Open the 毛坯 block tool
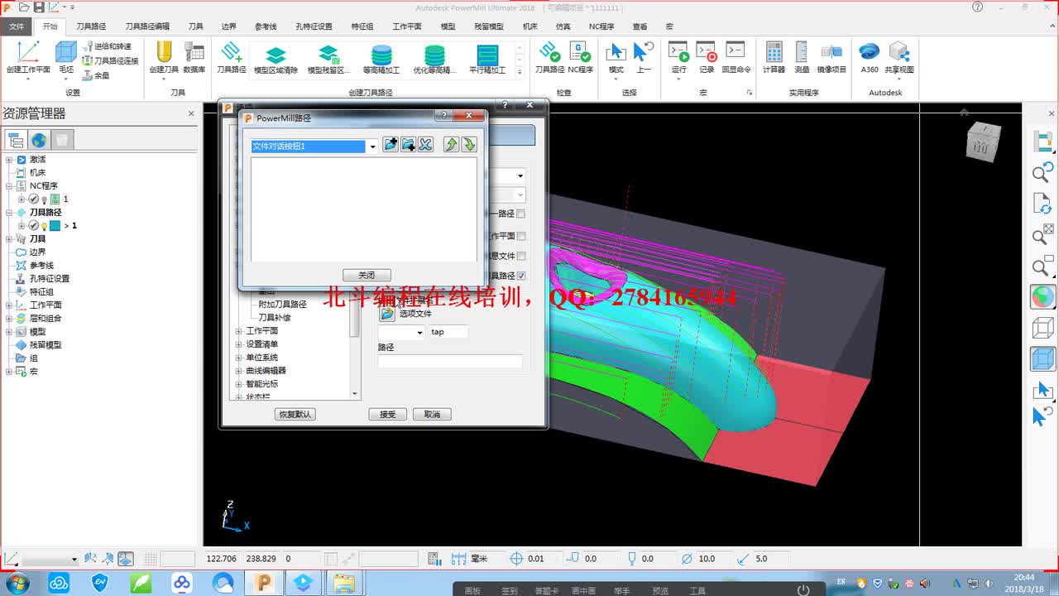Image resolution: width=1059 pixels, height=596 pixels. (66, 58)
